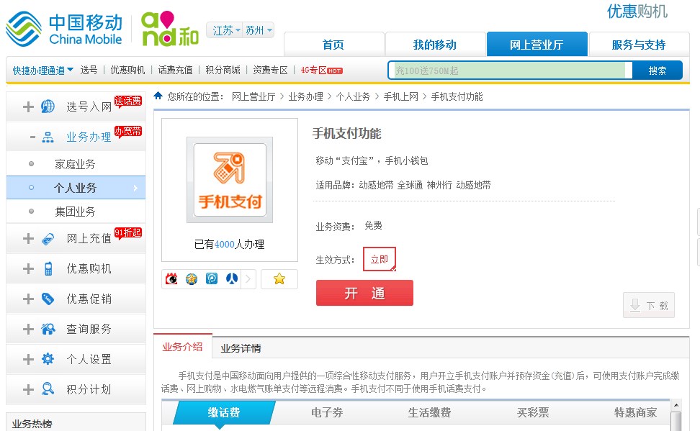Expand the 优惠促销 plus sign
The height and width of the screenshot is (431, 700).
click(x=28, y=299)
